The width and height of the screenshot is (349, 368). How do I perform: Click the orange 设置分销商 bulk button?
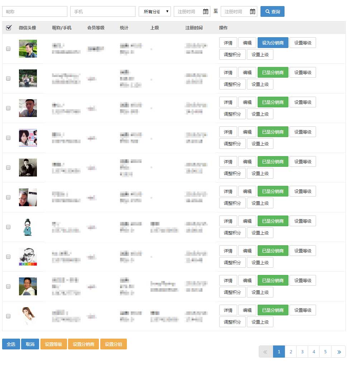[x=83, y=344]
